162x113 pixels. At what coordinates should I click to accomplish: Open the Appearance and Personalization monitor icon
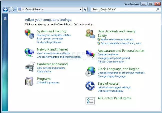(x=90, y=54)
